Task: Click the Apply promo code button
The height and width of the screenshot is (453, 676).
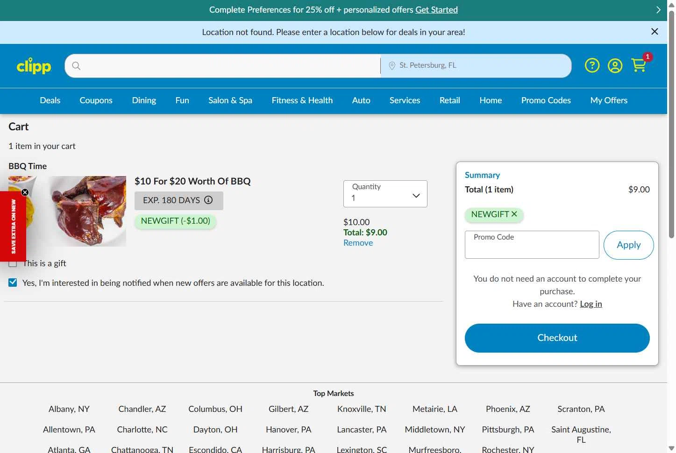Action: 629,245
